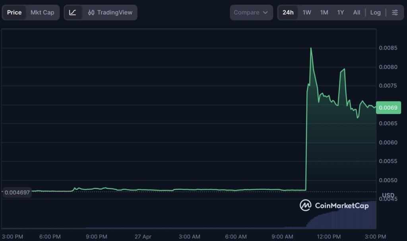Click the price peak near 0.0085
Viewport: 407px width, 241px height.
click(x=311, y=49)
